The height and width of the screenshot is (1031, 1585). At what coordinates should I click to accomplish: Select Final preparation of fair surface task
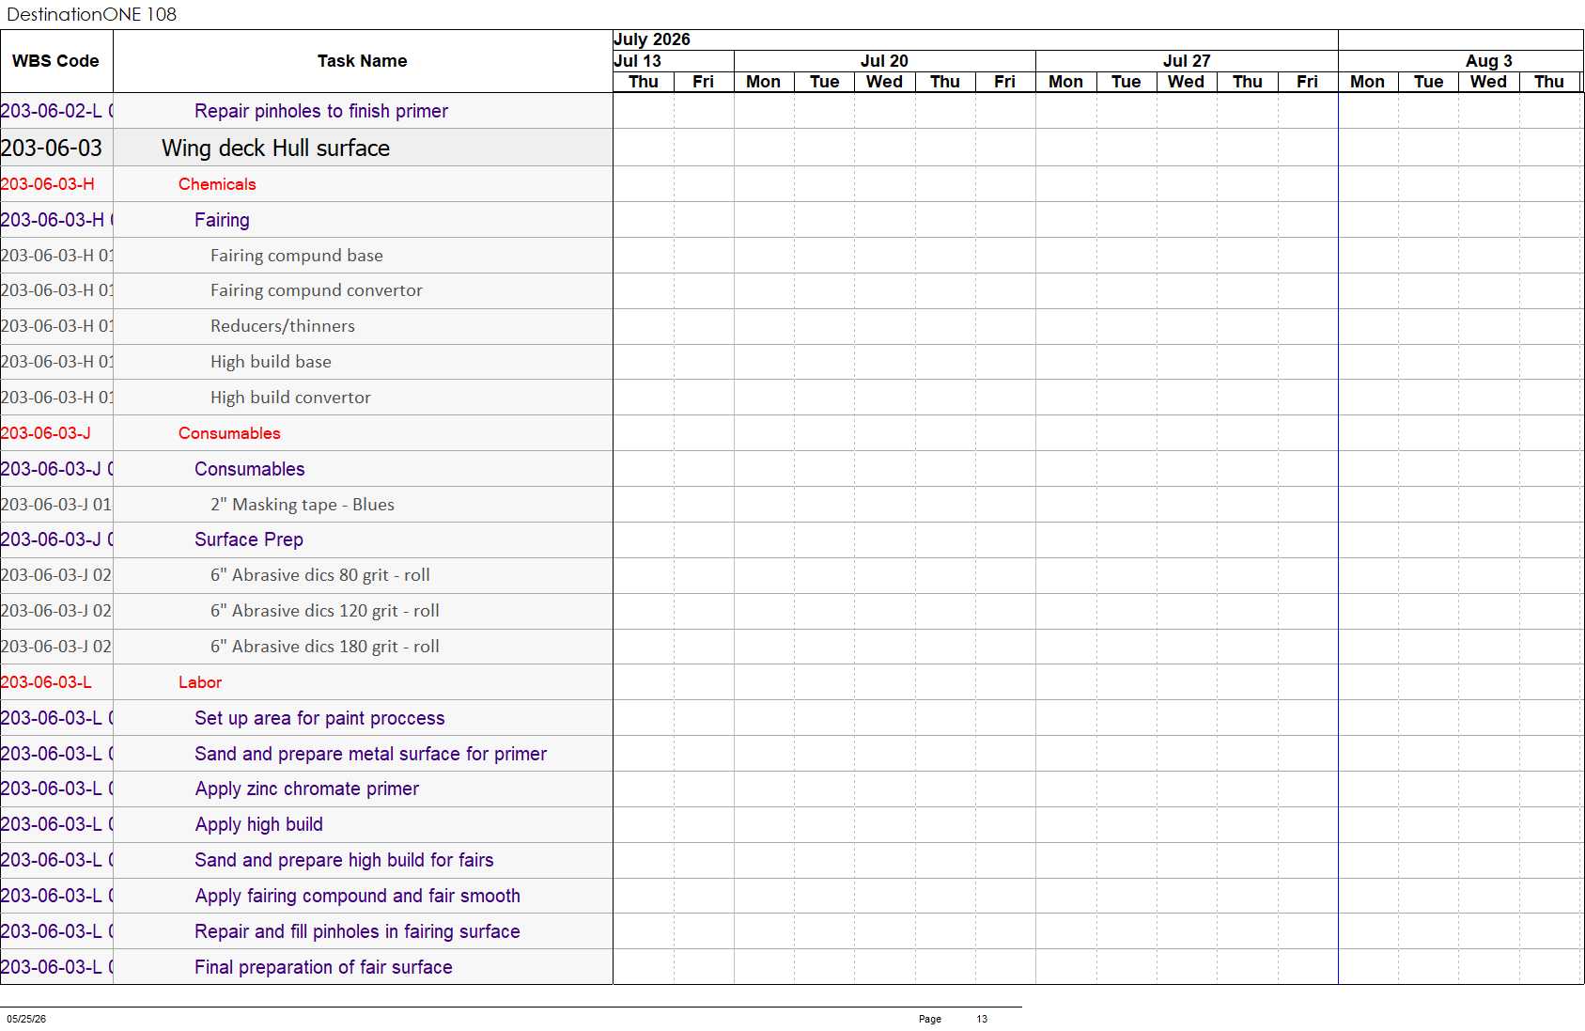pos(323,967)
